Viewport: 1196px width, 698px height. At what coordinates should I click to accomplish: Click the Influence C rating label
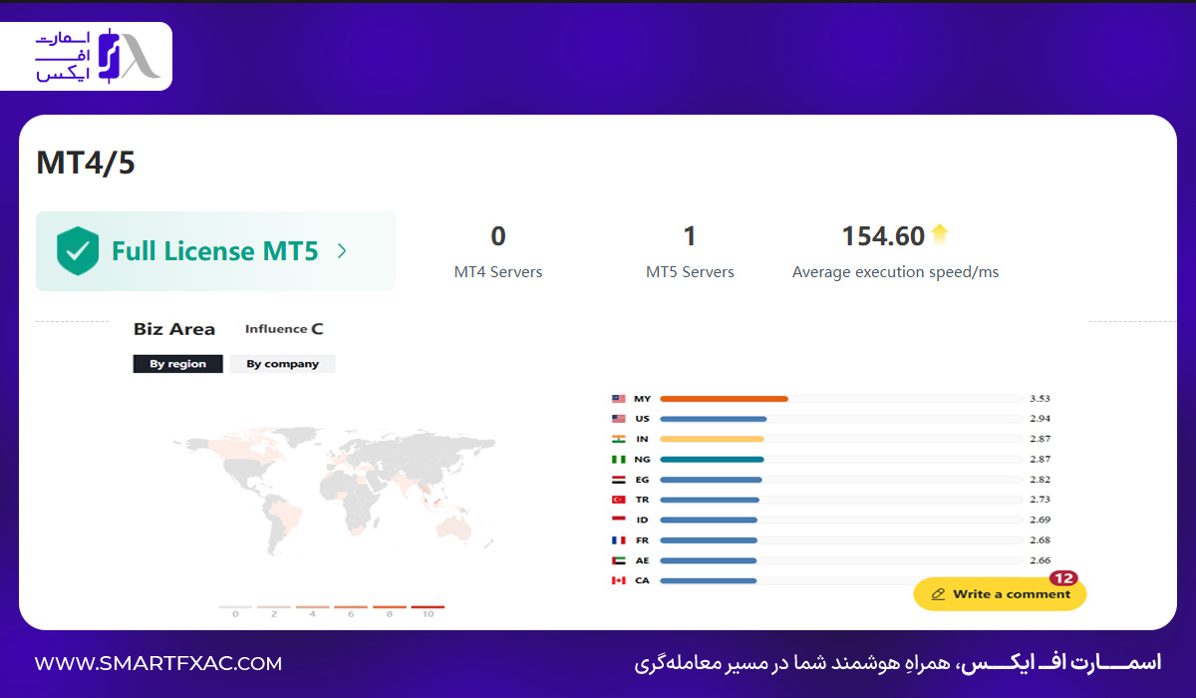point(284,329)
